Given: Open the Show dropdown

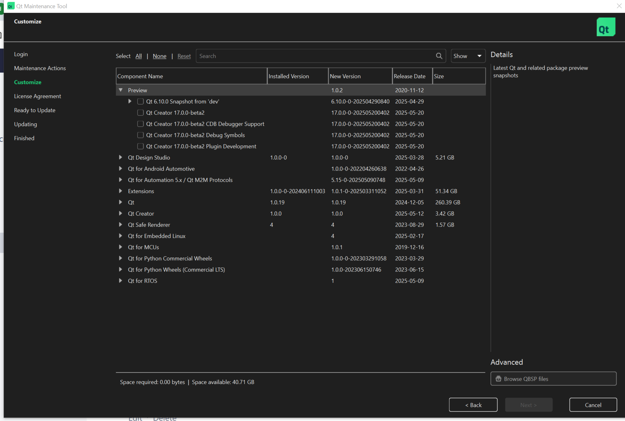Looking at the screenshot, I should (468, 56).
